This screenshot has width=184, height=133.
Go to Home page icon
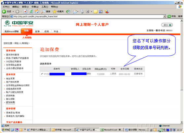coord(37,12)
